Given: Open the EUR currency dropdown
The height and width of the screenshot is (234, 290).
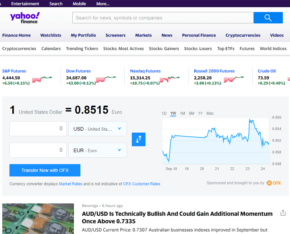Looking at the screenshot, I should coord(98,150).
